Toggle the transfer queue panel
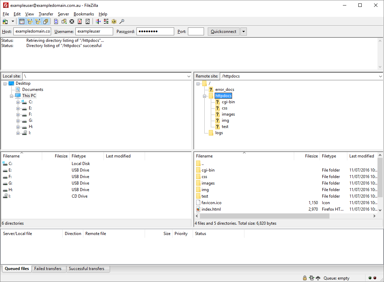384x282 pixels. (x=46, y=21)
